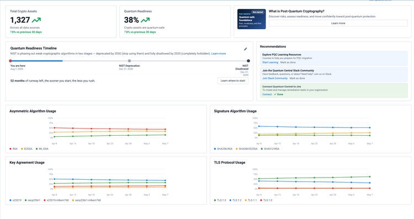Viewport: 414px width, 219px height.
Task: Open the Learn more link in timeline description
Action: point(219,54)
